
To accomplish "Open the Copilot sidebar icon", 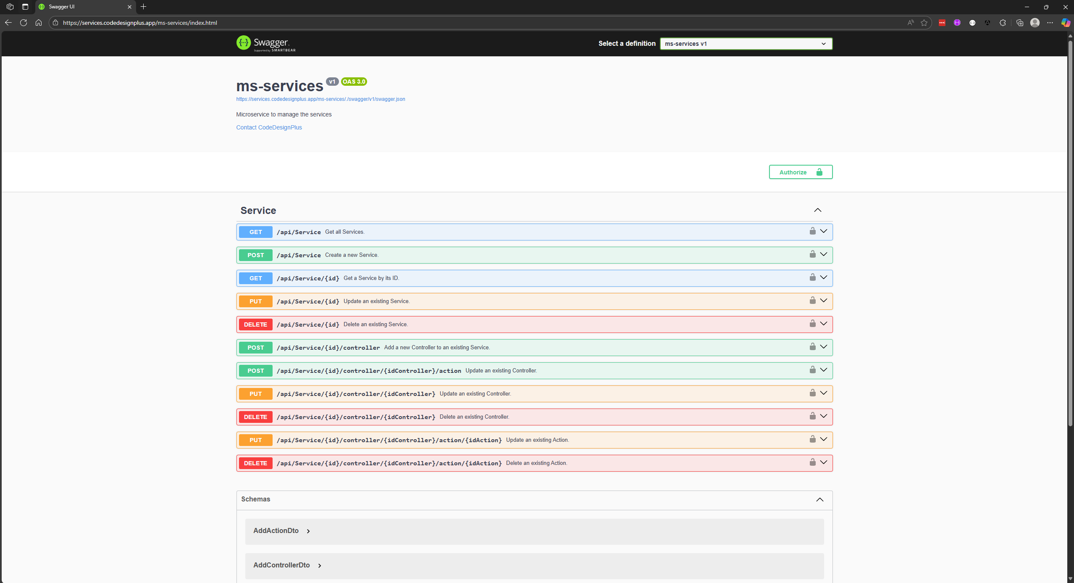I will (x=1066, y=23).
